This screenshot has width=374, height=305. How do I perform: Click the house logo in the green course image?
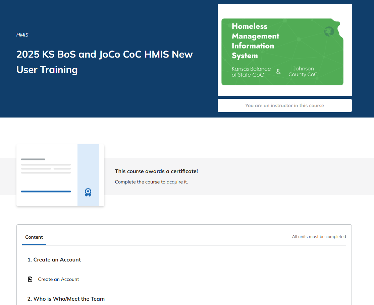point(329,31)
